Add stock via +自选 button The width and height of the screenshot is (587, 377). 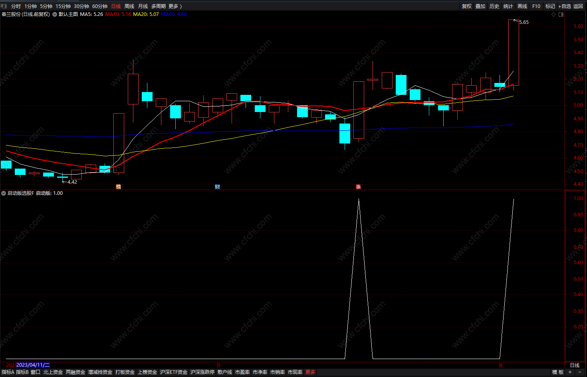[565, 6]
